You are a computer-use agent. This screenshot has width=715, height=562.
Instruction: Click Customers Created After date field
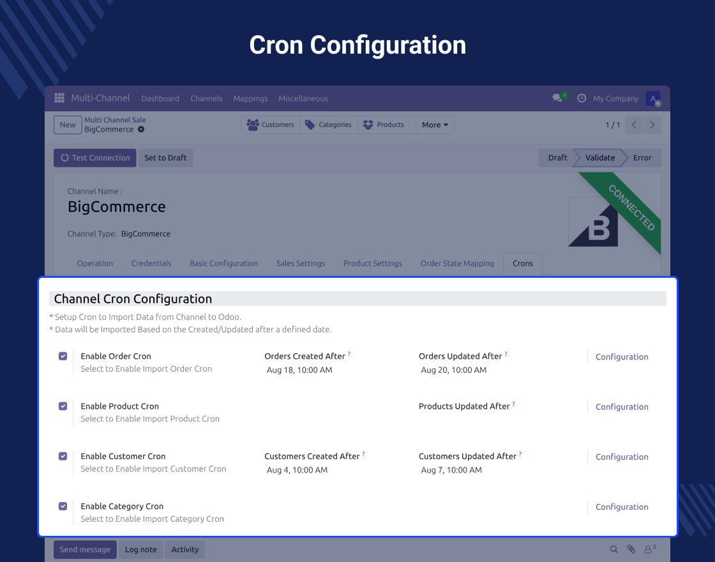click(297, 470)
